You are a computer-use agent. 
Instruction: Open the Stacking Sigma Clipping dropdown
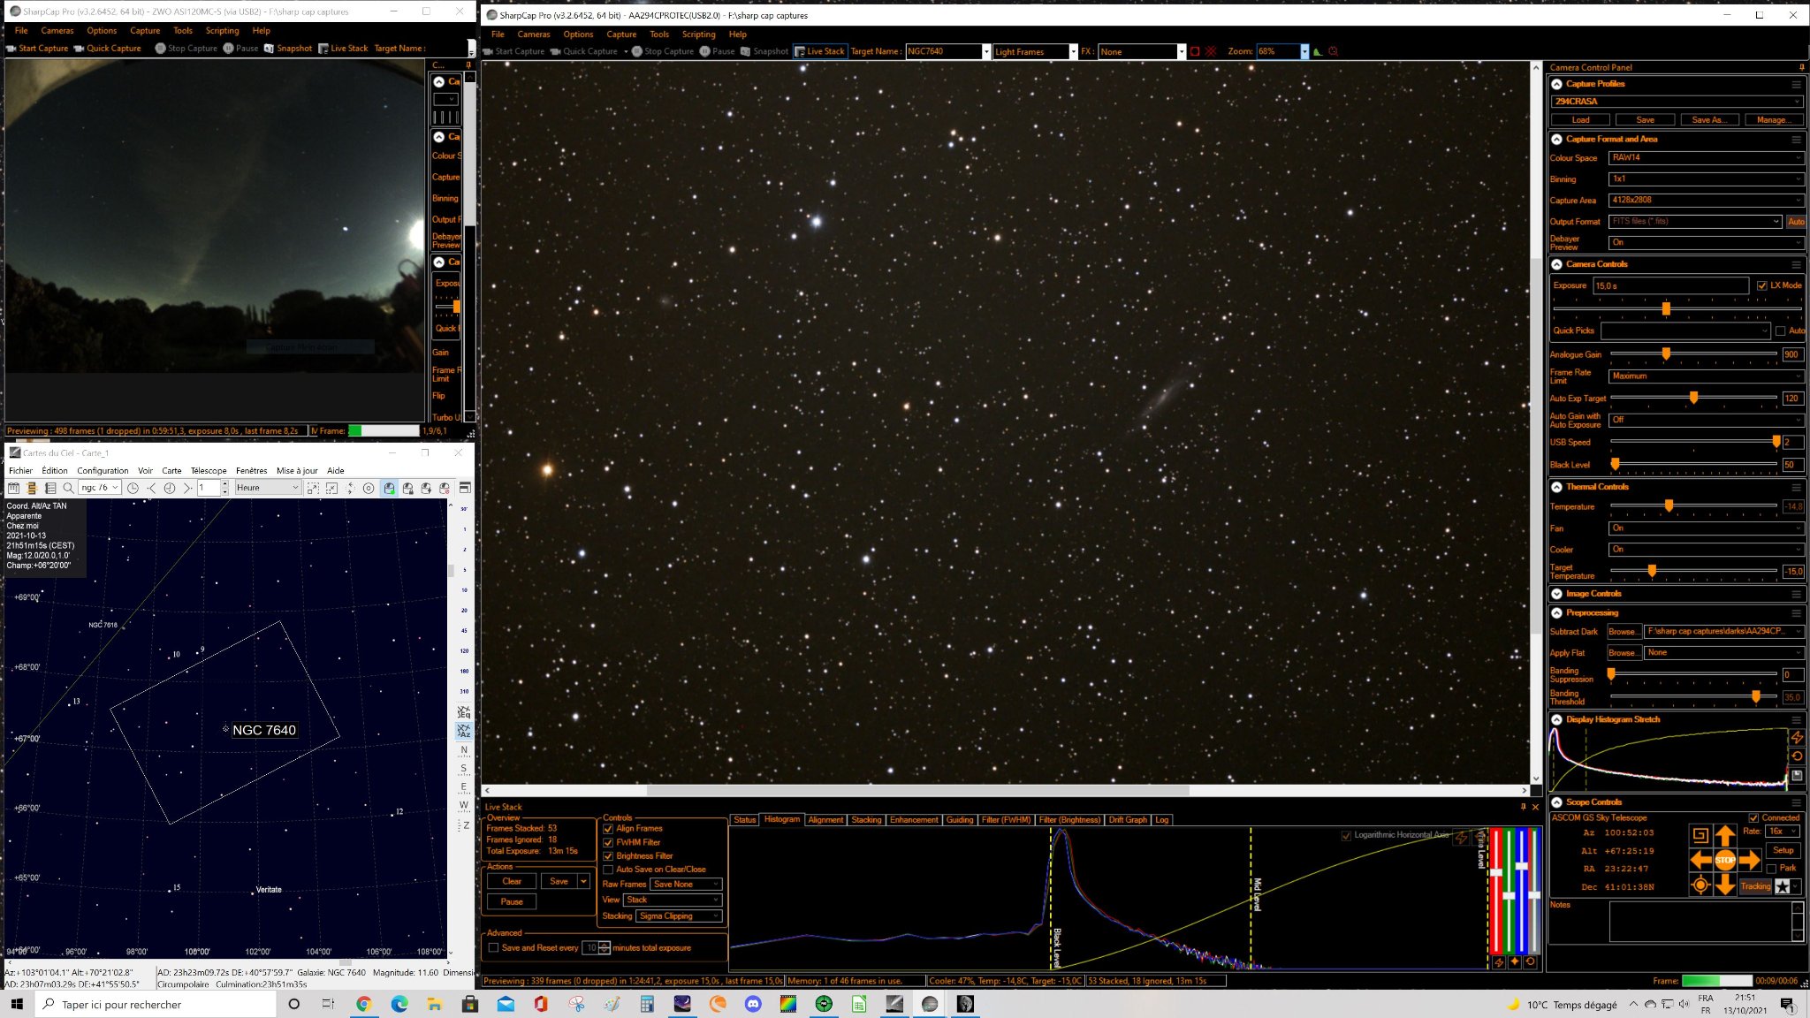pos(680,916)
